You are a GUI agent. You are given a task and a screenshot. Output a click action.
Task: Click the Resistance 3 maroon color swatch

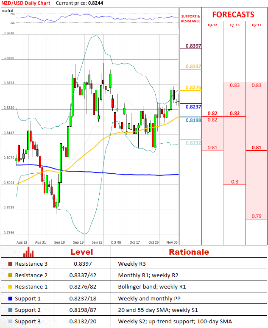click(x=10, y=264)
